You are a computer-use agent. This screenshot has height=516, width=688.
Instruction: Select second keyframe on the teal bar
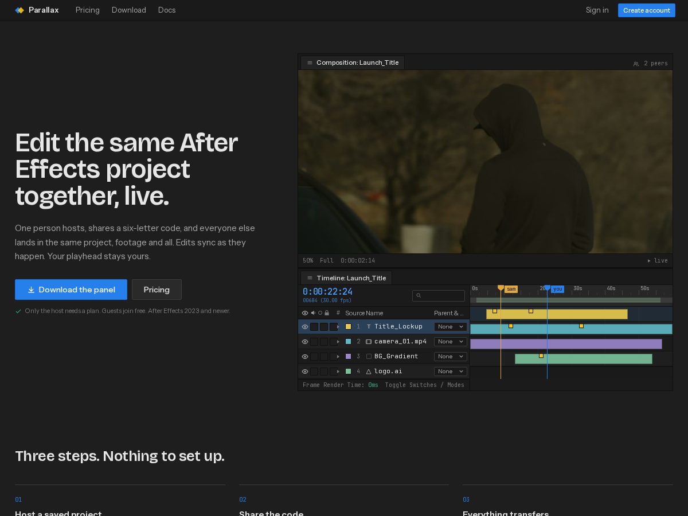tap(581, 326)
